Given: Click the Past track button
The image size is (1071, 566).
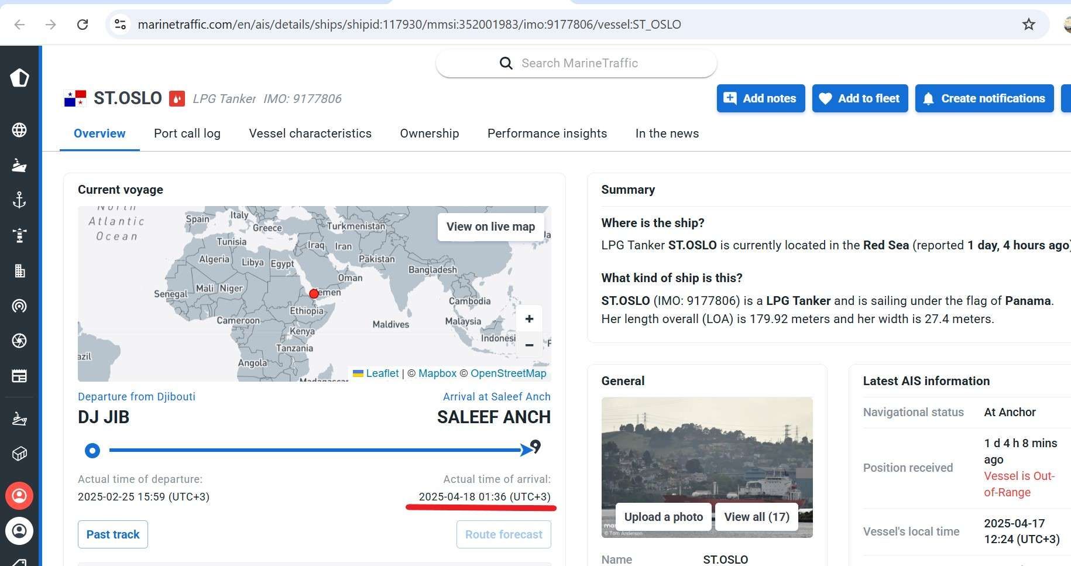Looking at the screenshot, I should [113, 534].
